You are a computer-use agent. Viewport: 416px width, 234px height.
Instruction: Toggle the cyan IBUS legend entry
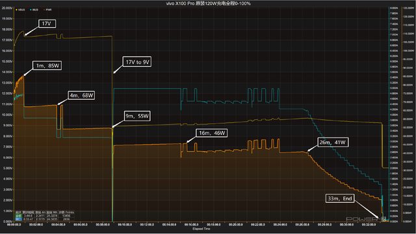pyautogui.click(x=34, y=10)
